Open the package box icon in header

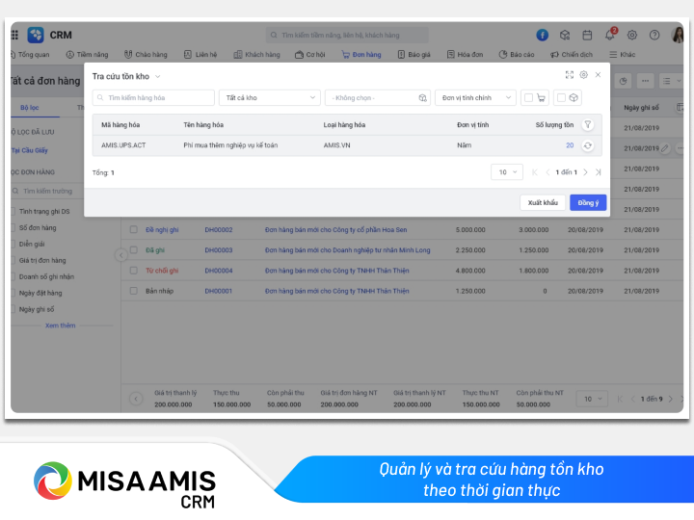pos(565,35)
